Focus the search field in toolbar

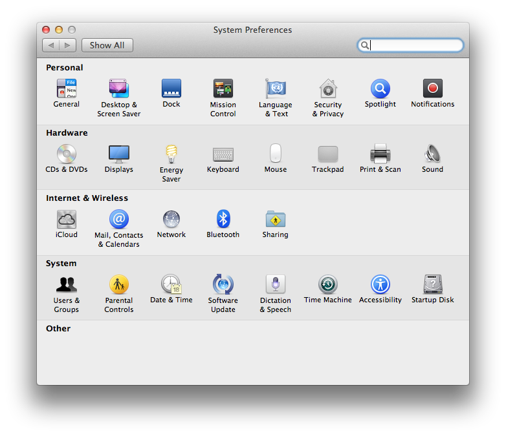415,45
